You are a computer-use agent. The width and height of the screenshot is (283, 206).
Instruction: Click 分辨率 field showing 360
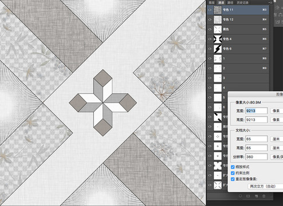tap(256, 157)
